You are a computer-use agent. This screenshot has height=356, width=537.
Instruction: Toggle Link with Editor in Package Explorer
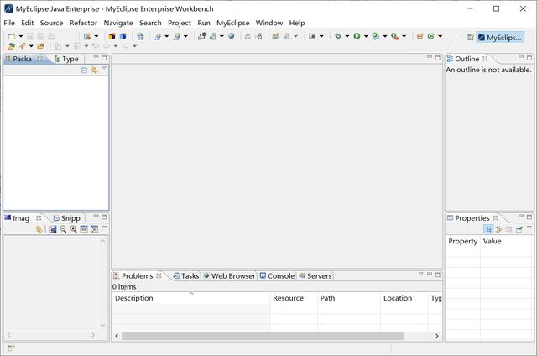(94, 71)
